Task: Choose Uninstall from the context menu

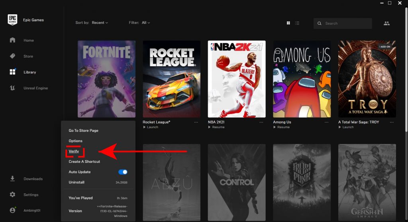Action: [76, 182]
